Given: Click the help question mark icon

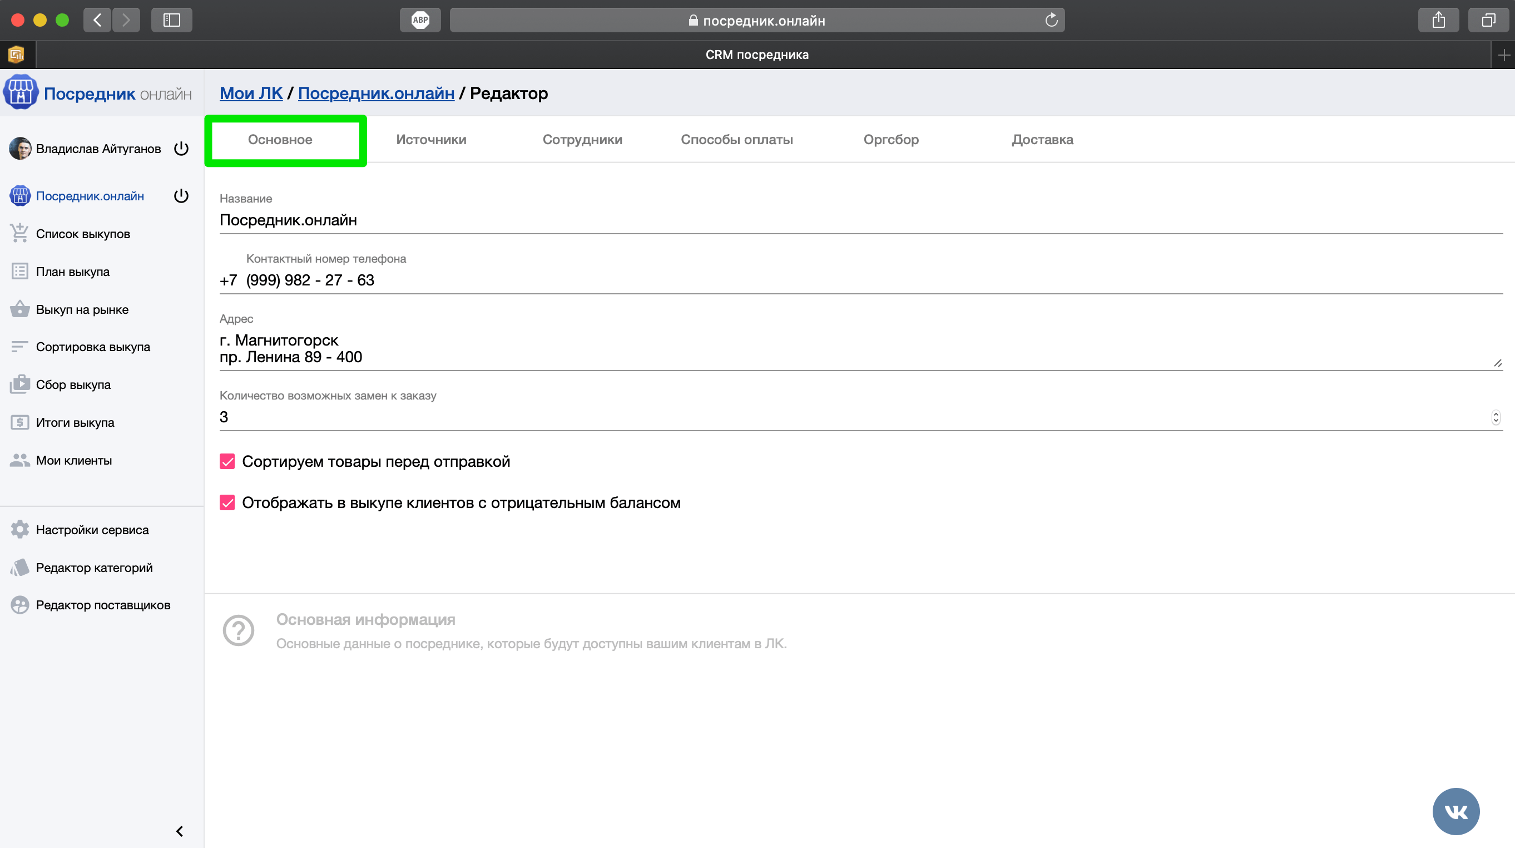Looking at the screenshot, I should pyautogui.click(x=238, y=630).
